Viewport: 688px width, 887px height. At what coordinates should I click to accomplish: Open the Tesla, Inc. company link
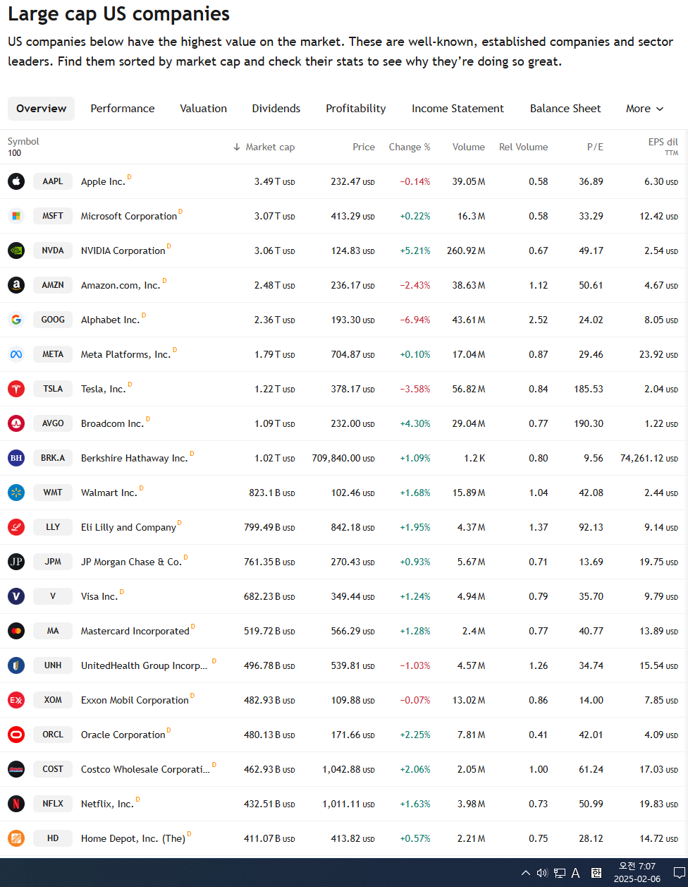[104, 390]
